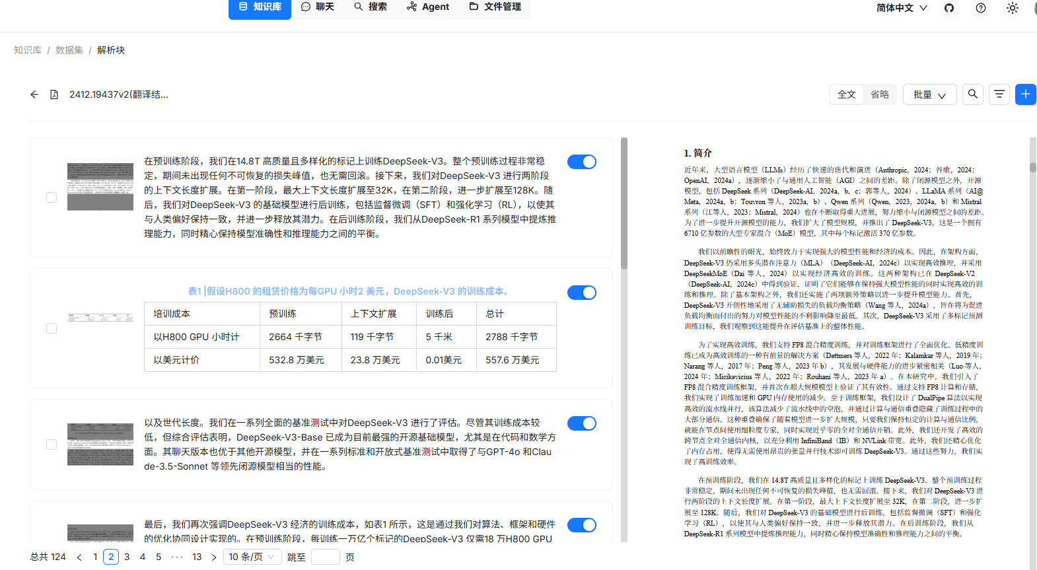Screen dimensions: 1037x570
Task: Go to next page arrow in pagination
Action: point(214,557)
